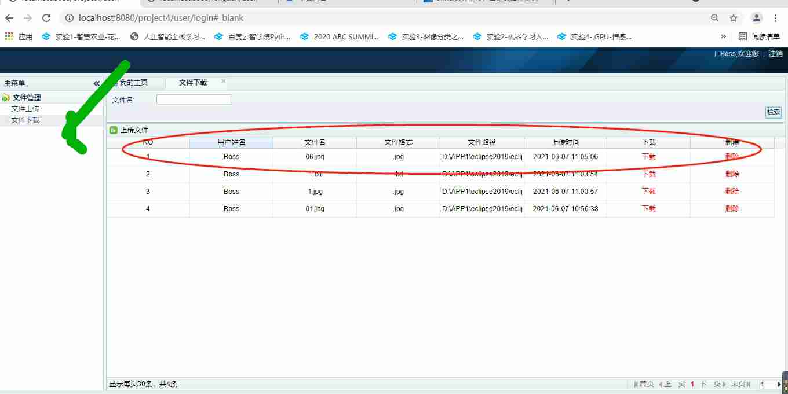Click 删除 link for 01.jpg row
The image size is (788, 394).
[x=732, y=209]
